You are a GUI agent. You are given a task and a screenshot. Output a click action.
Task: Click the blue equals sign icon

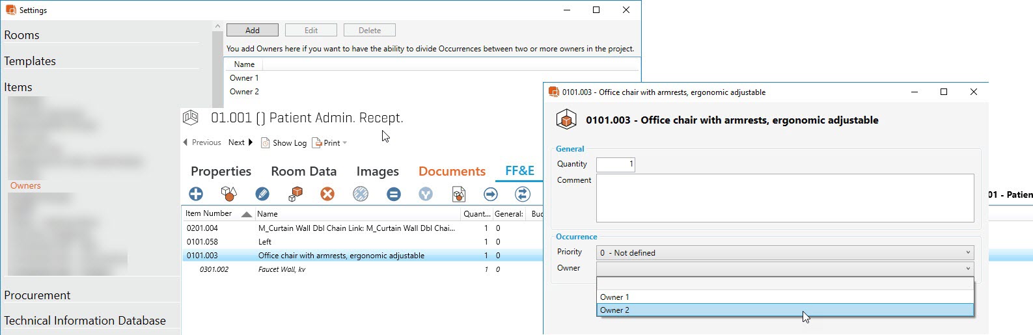tap(393, 194)
